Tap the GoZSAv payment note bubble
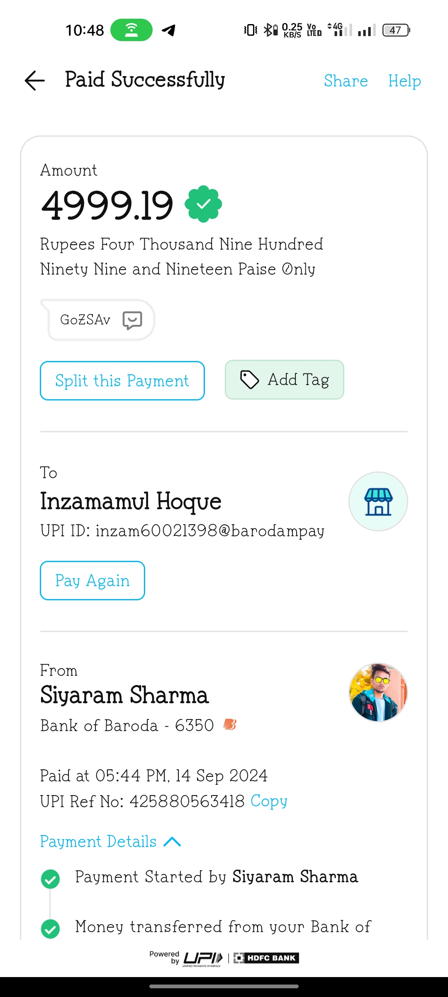448x997 pixels. (x=85, y=320)
